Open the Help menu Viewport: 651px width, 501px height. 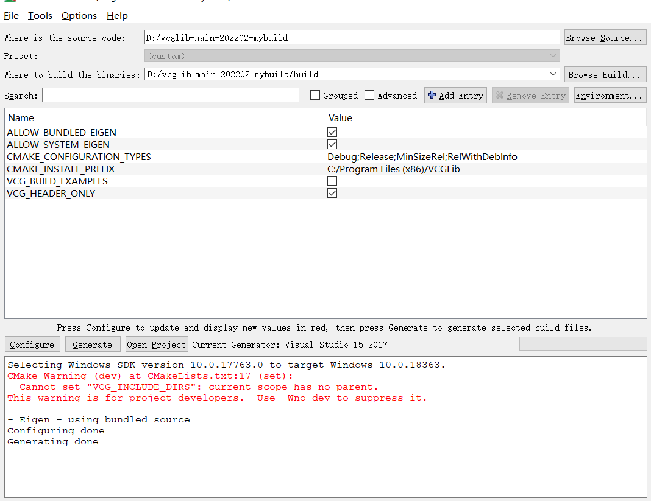tap(117, 16)
